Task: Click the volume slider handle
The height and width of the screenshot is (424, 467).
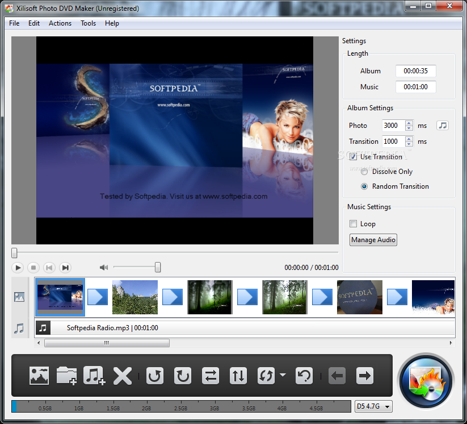Action: (158, 267)
